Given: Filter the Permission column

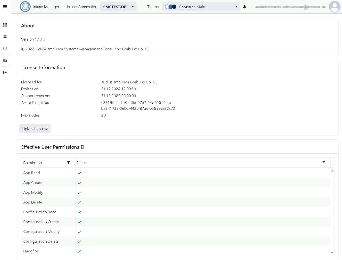Looking at the screenshot, I should click(69, 163).
